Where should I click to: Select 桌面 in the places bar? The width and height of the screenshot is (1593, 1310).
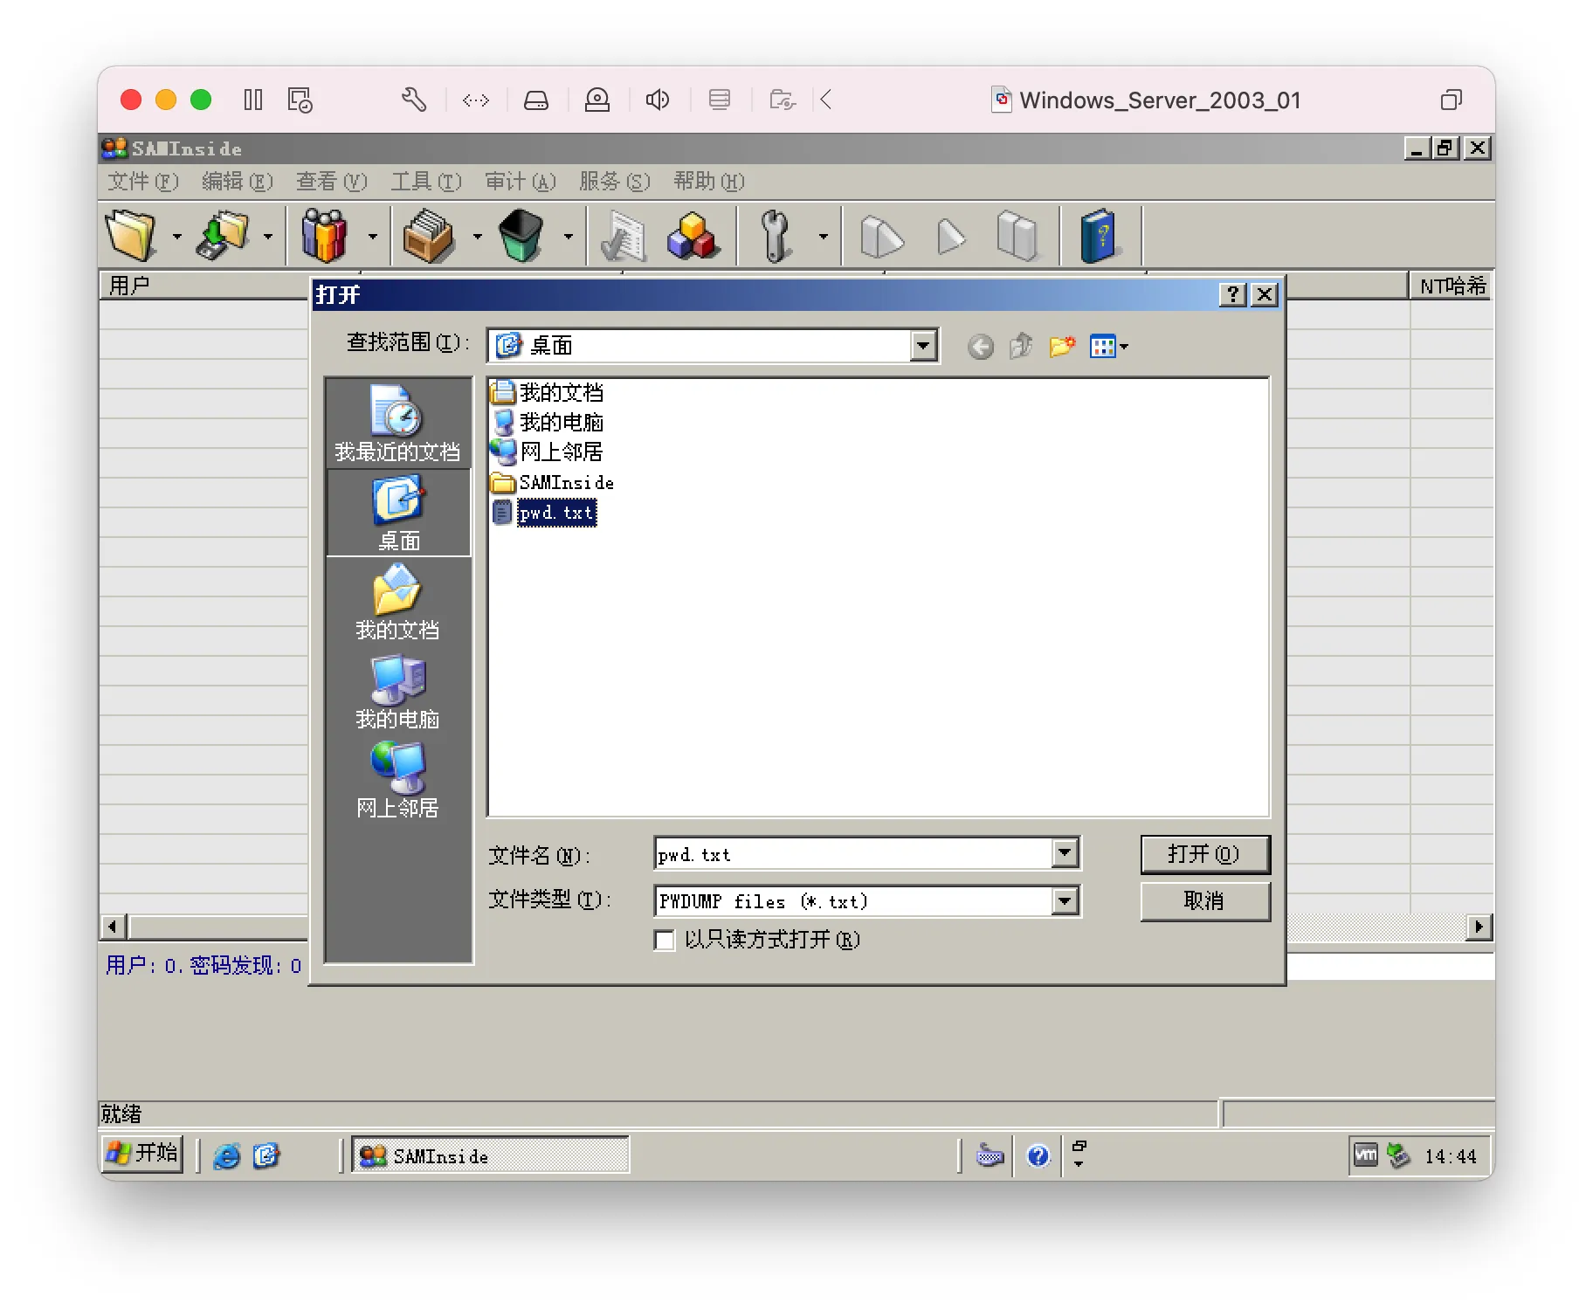tap(398, 514)
